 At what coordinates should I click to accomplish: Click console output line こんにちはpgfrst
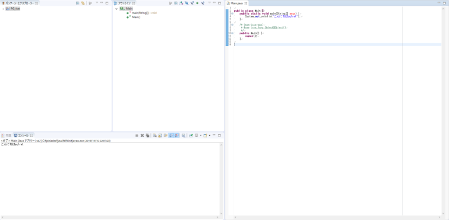(12, 145)
